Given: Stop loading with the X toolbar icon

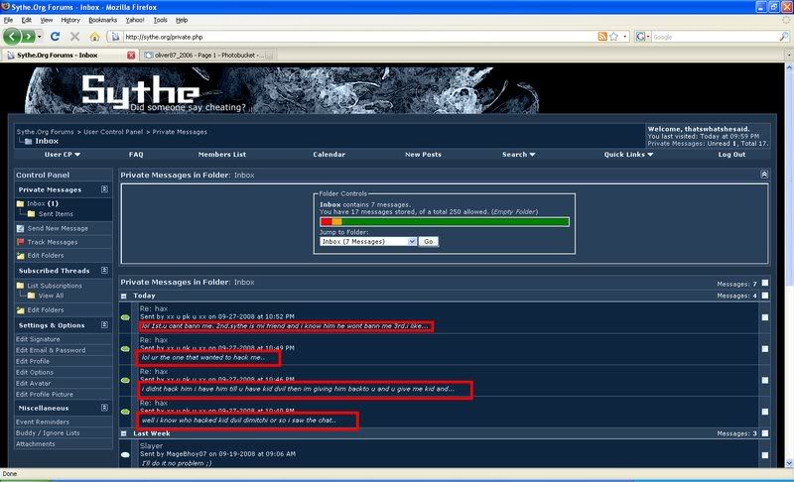Looking at the screenshot, I should pyautogui.click(x=75, y=37).
